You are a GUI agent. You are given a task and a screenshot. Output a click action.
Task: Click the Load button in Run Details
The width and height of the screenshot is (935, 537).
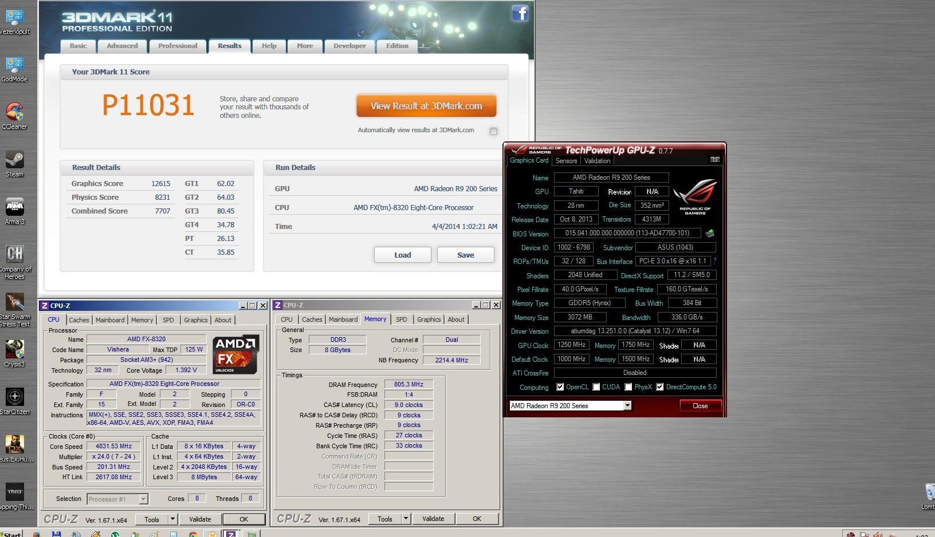point(402,255)
